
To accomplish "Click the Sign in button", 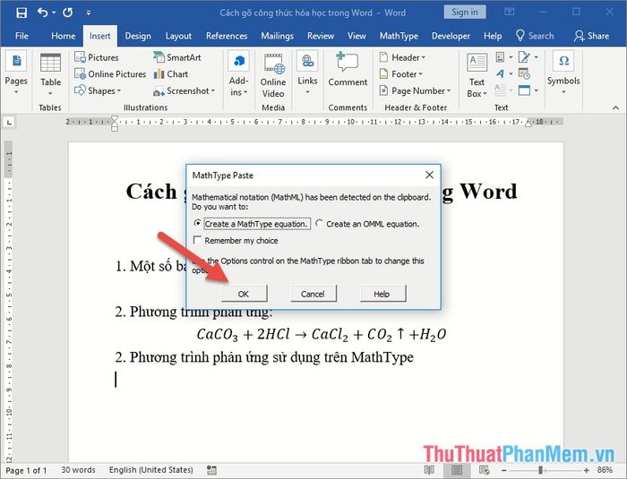I will click(465, 12).
